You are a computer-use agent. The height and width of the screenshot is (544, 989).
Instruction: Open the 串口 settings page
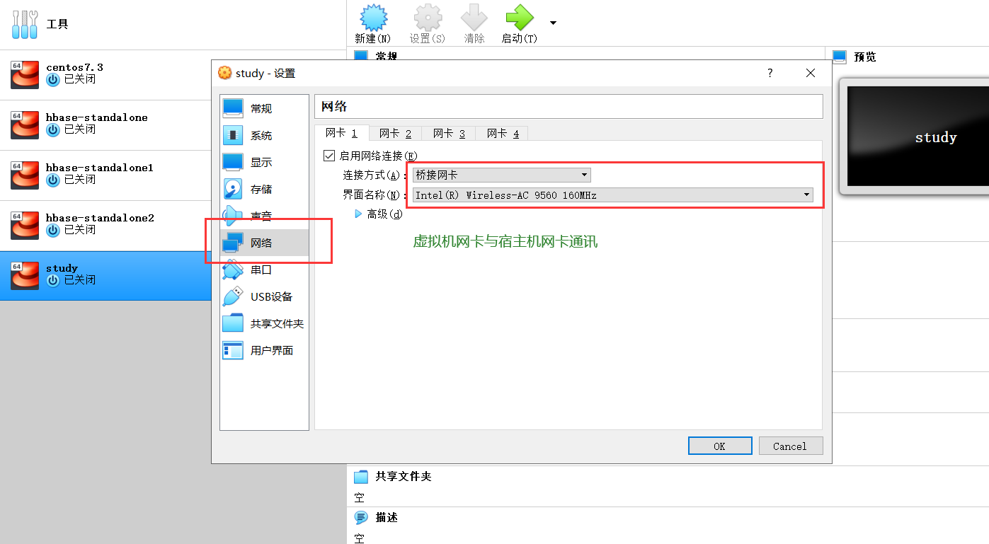pos(261,270)
